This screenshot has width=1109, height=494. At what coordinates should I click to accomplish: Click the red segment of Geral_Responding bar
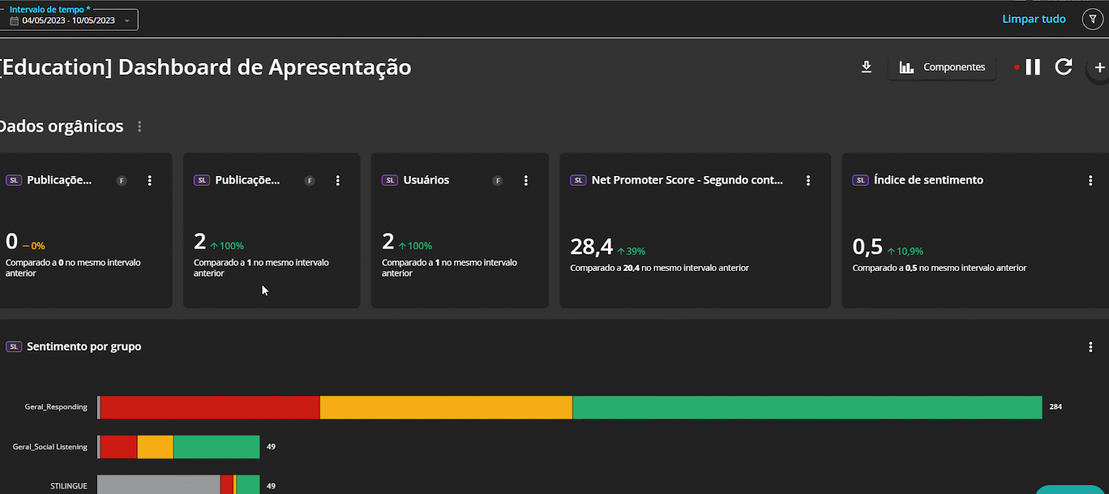pyautogui.click(x=210, y=407)
